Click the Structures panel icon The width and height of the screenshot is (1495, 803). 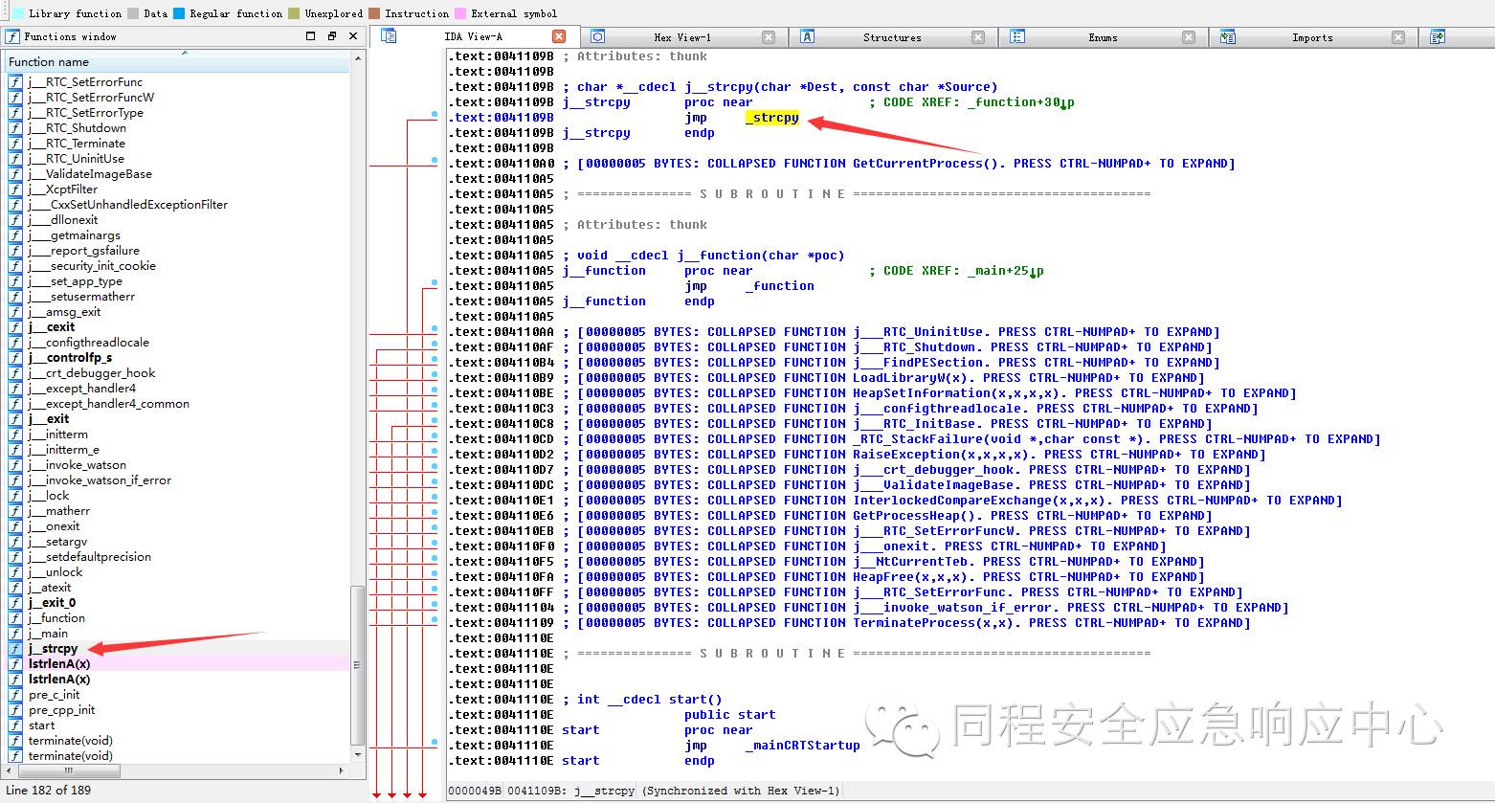click(x=809, y=37)
